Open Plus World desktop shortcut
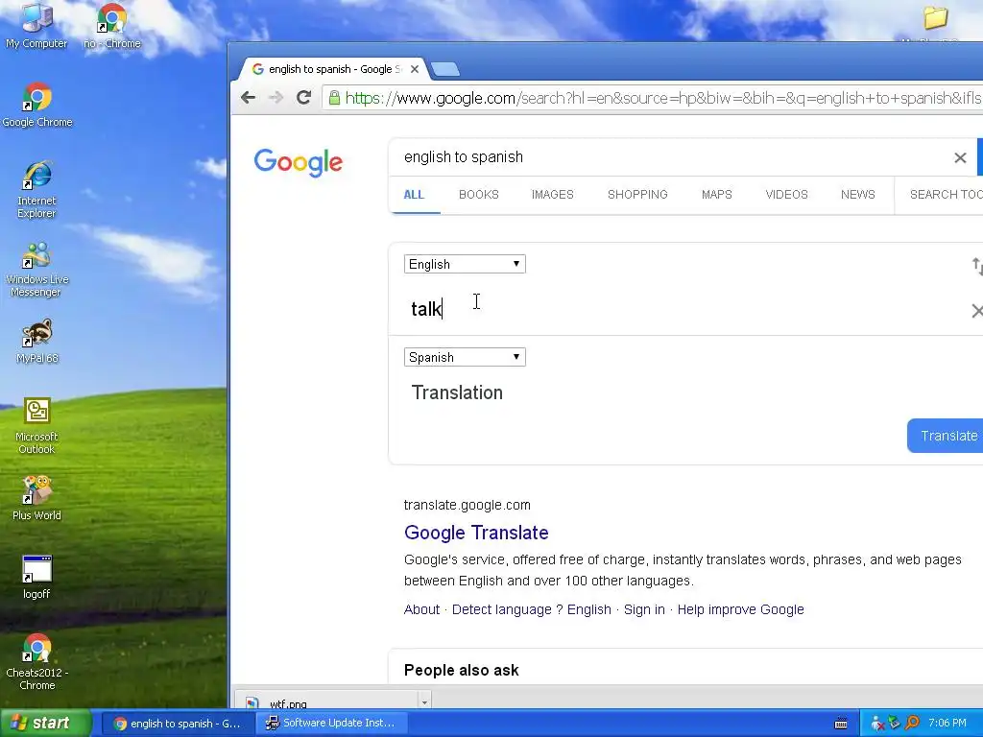The height and width of the screenshot is (737, 983). (36, 498)
